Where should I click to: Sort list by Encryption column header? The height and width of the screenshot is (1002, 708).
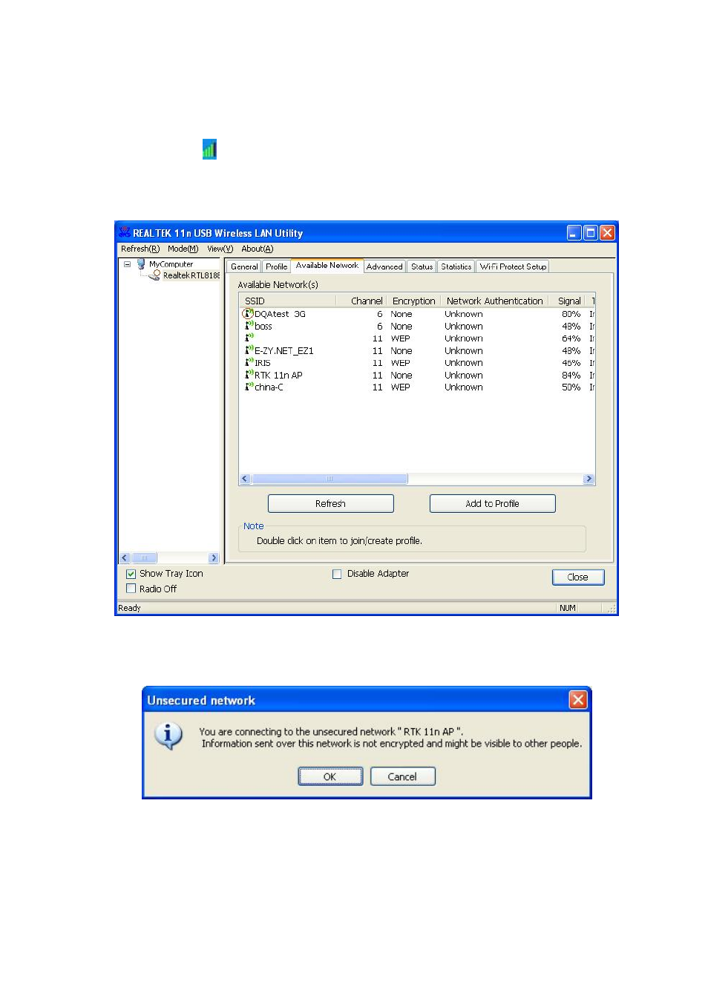tap(414, 301)
